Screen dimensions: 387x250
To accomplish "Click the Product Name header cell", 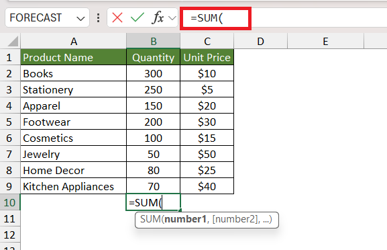I will pos(74,57).
